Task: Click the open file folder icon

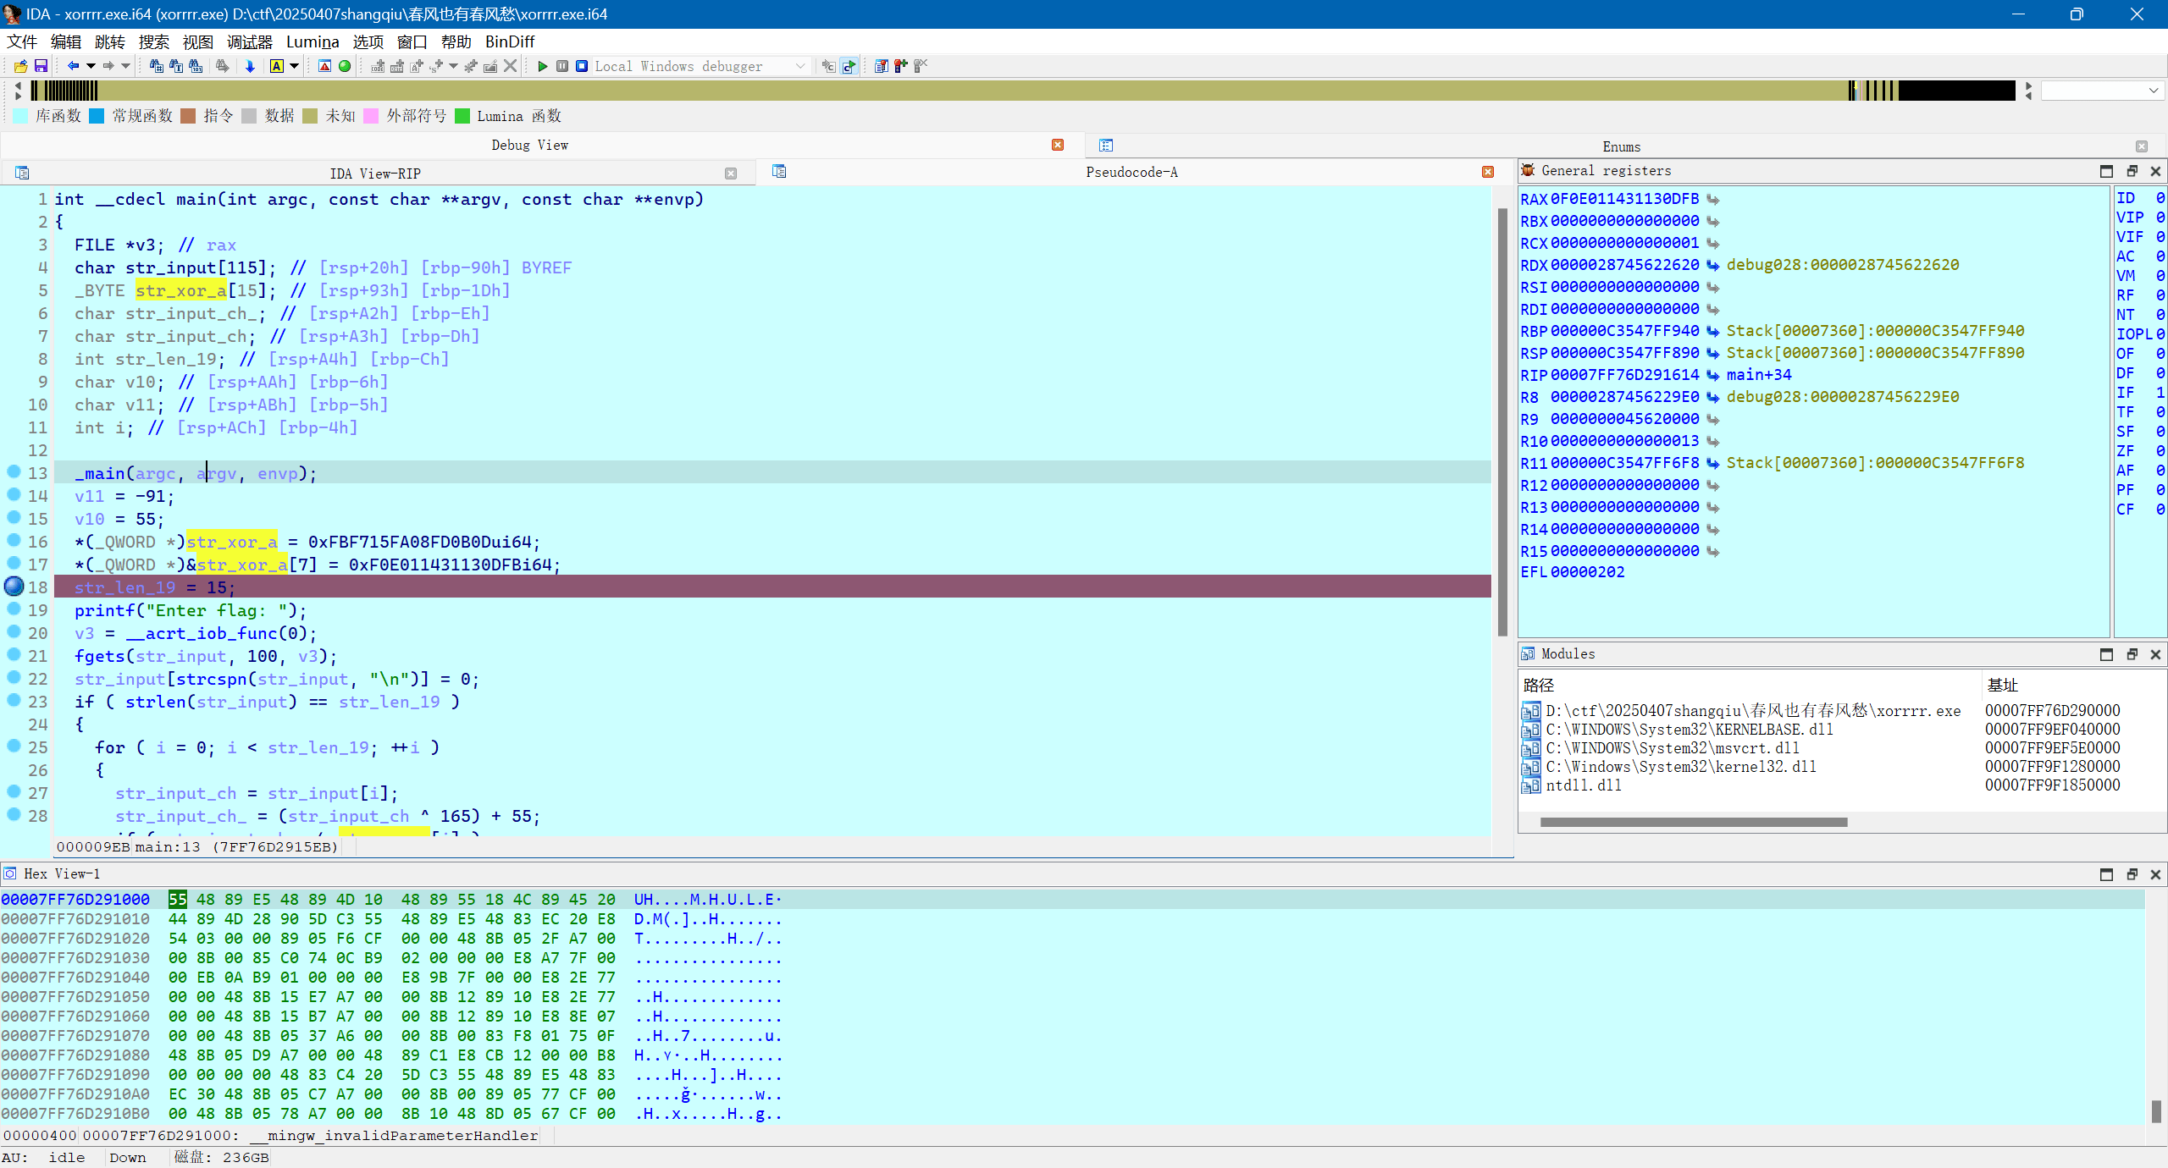Action: tap(20, 66)
